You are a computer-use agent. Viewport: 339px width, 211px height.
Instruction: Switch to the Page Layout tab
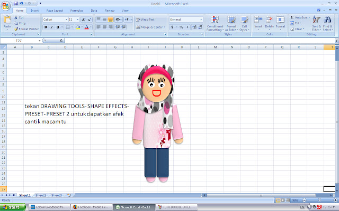pyautogui.click(x=55, y=11)
